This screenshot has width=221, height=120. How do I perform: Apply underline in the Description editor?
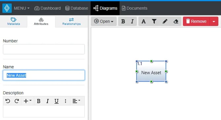pyautogui.click(x=56, y=101)
